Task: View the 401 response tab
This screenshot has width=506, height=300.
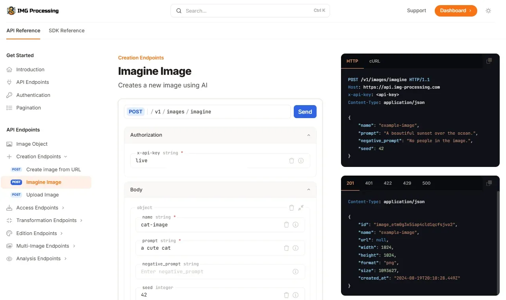Action: pos(369,183)
